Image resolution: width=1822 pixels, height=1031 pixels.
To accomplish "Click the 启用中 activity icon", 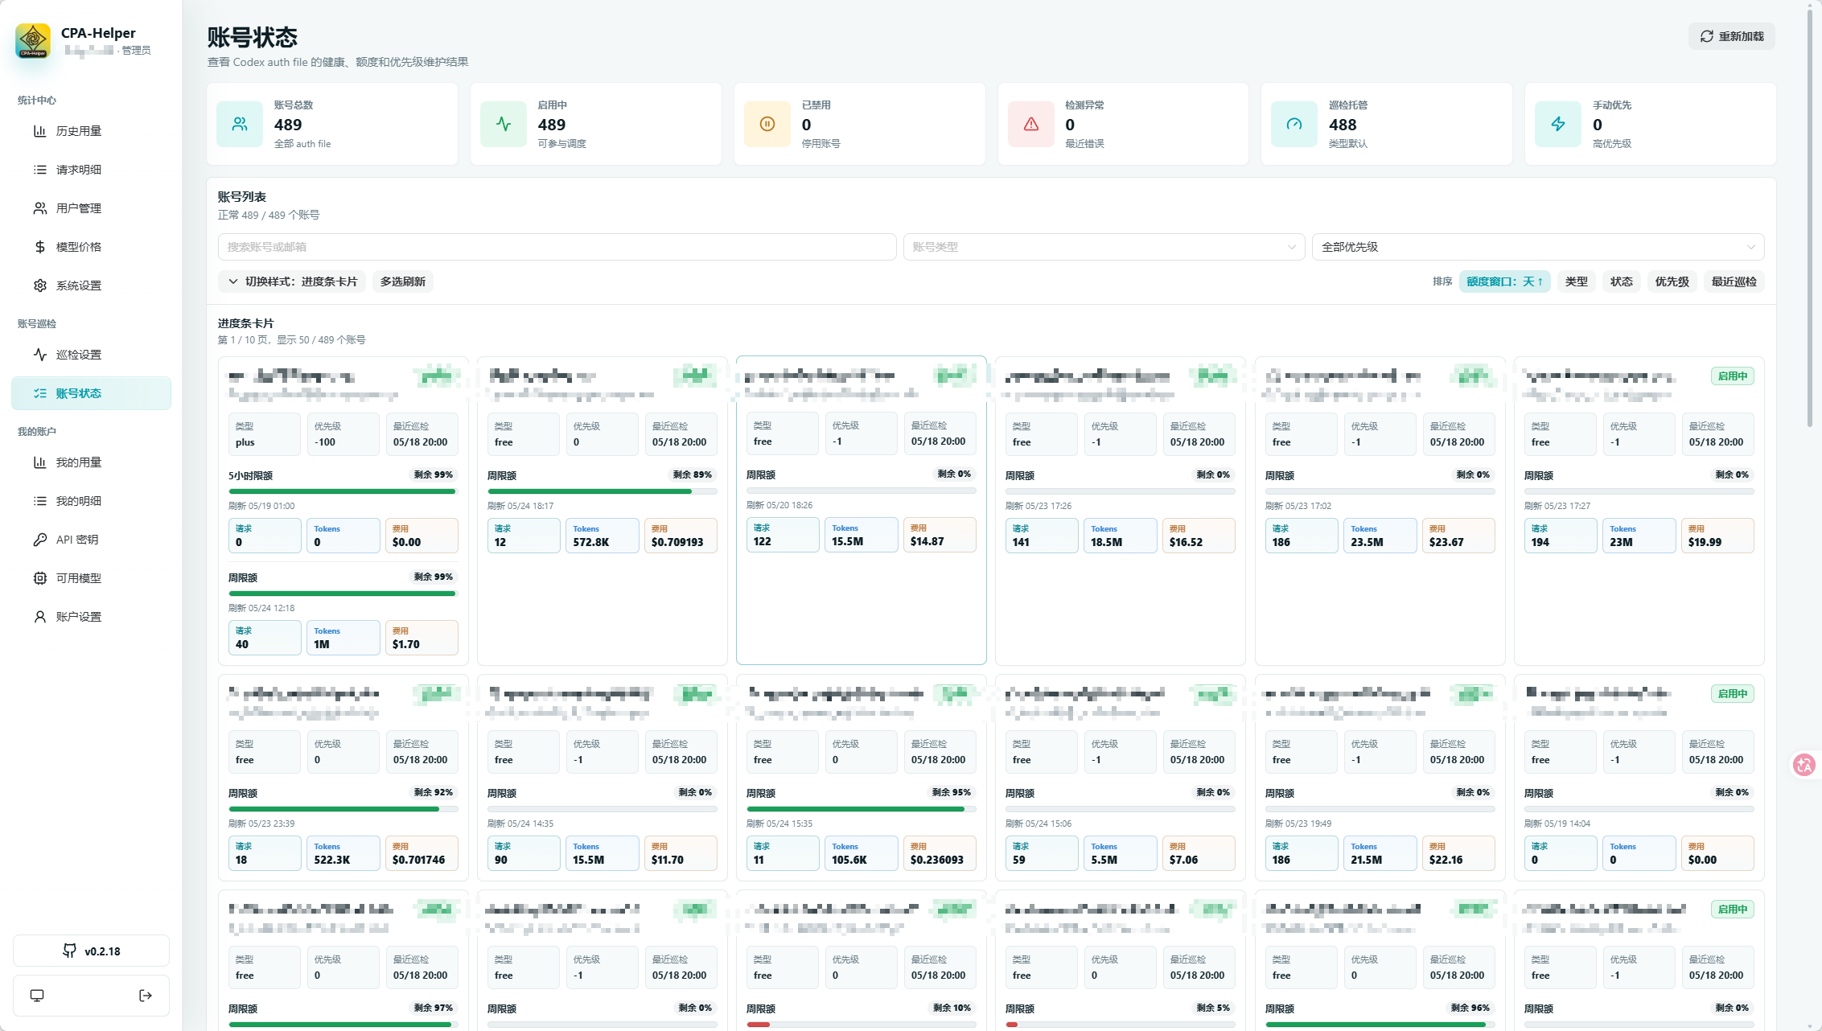I will [504, 124].
